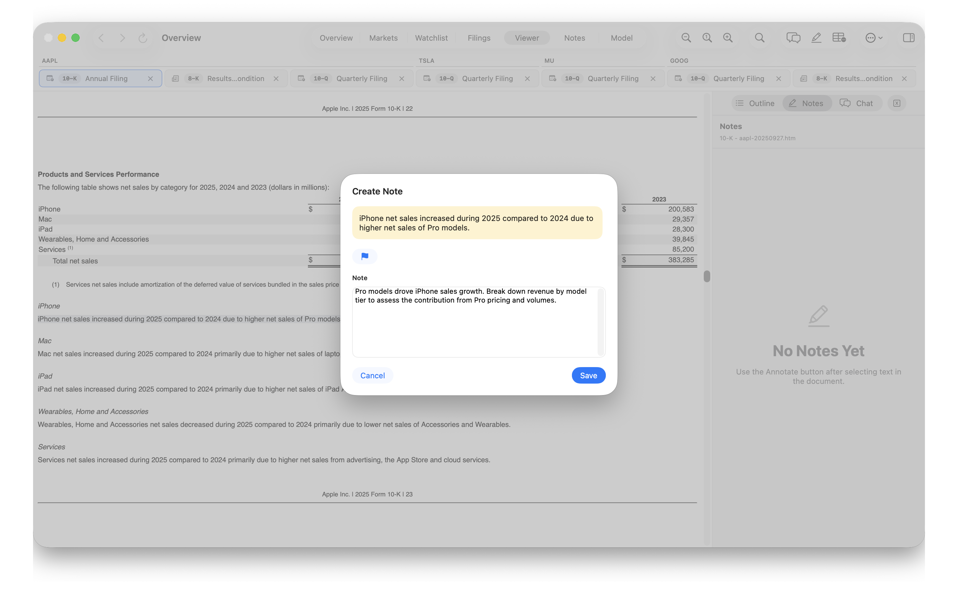The height and width of the screenshot is (591, 958).
Task: Click the table extract toolbar icon
Action: coord(839,37)
